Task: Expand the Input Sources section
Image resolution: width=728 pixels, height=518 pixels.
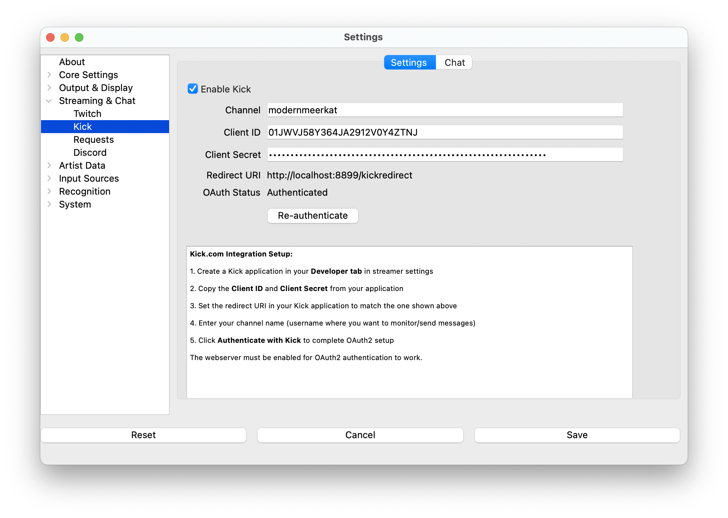Action: click(49, 178)
